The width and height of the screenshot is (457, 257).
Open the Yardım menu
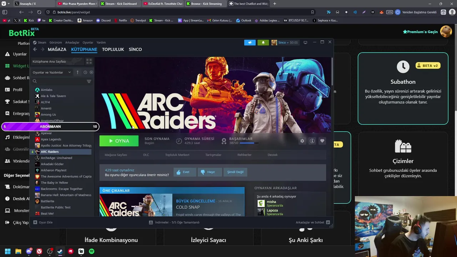point(101,42)
